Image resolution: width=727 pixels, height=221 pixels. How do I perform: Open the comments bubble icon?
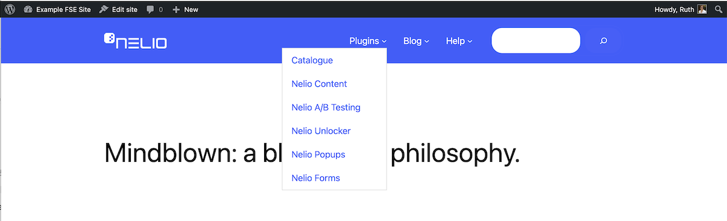pos(151,9)
